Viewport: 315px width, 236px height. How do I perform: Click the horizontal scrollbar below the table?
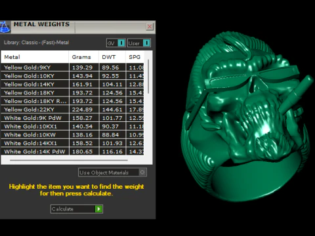[x=69, y=160]
